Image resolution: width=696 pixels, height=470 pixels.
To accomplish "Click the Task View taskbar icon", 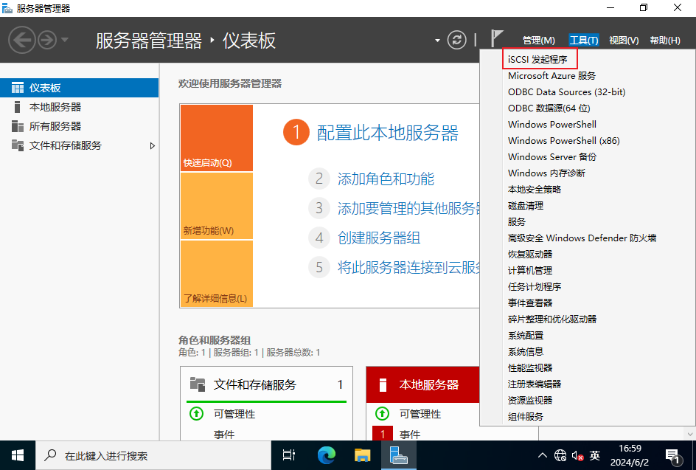I will (x=290, y=455).
